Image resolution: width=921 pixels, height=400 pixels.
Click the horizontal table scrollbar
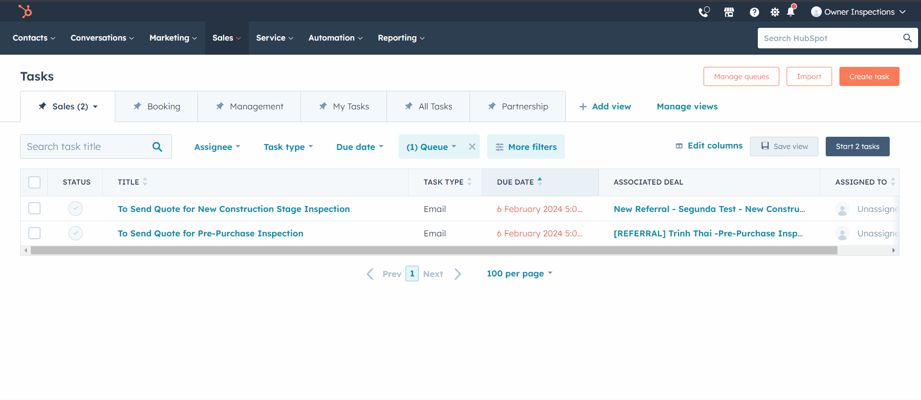(433, 251)
